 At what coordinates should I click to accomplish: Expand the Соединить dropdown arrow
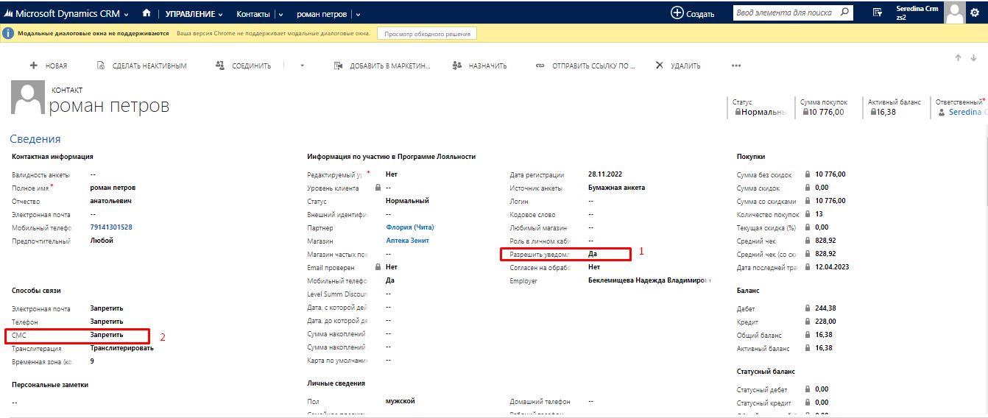[302, 65]
